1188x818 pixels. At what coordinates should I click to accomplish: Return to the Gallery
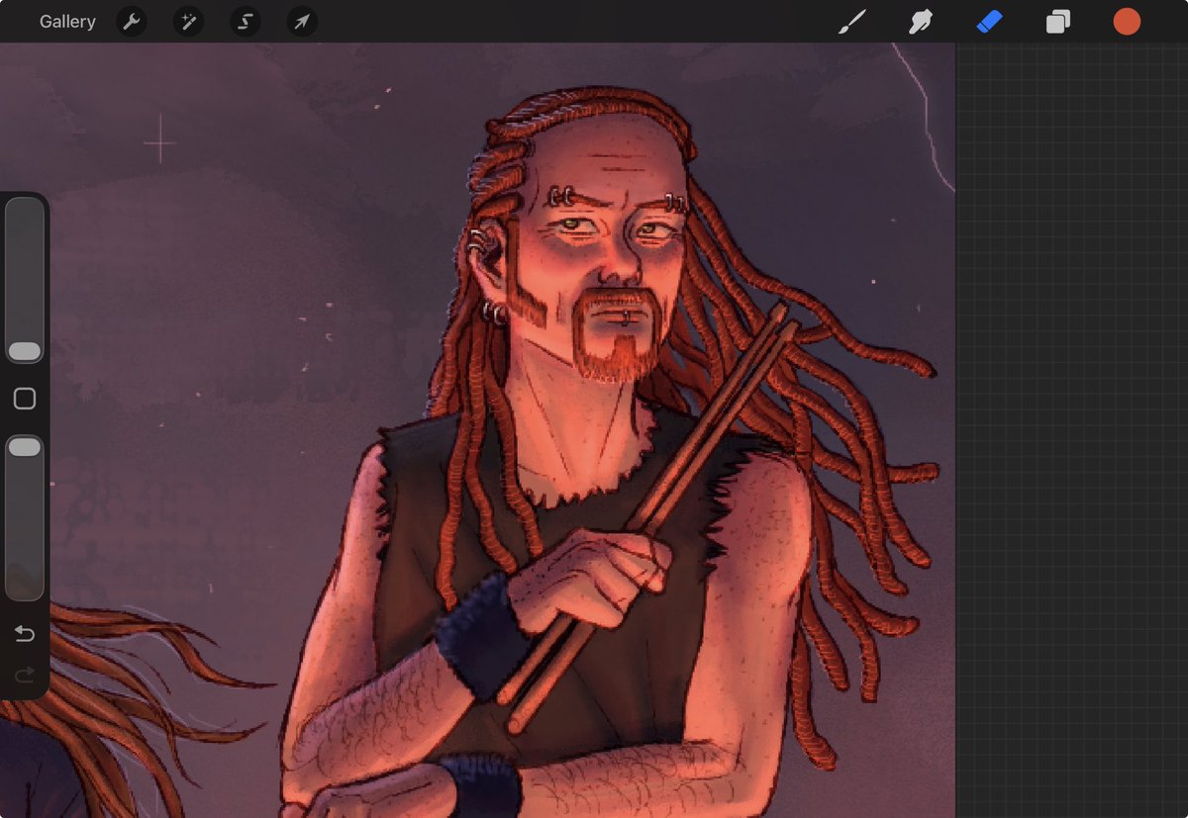tap(67, 22)
